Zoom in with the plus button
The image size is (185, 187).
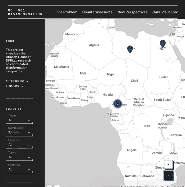coord(168,165)
